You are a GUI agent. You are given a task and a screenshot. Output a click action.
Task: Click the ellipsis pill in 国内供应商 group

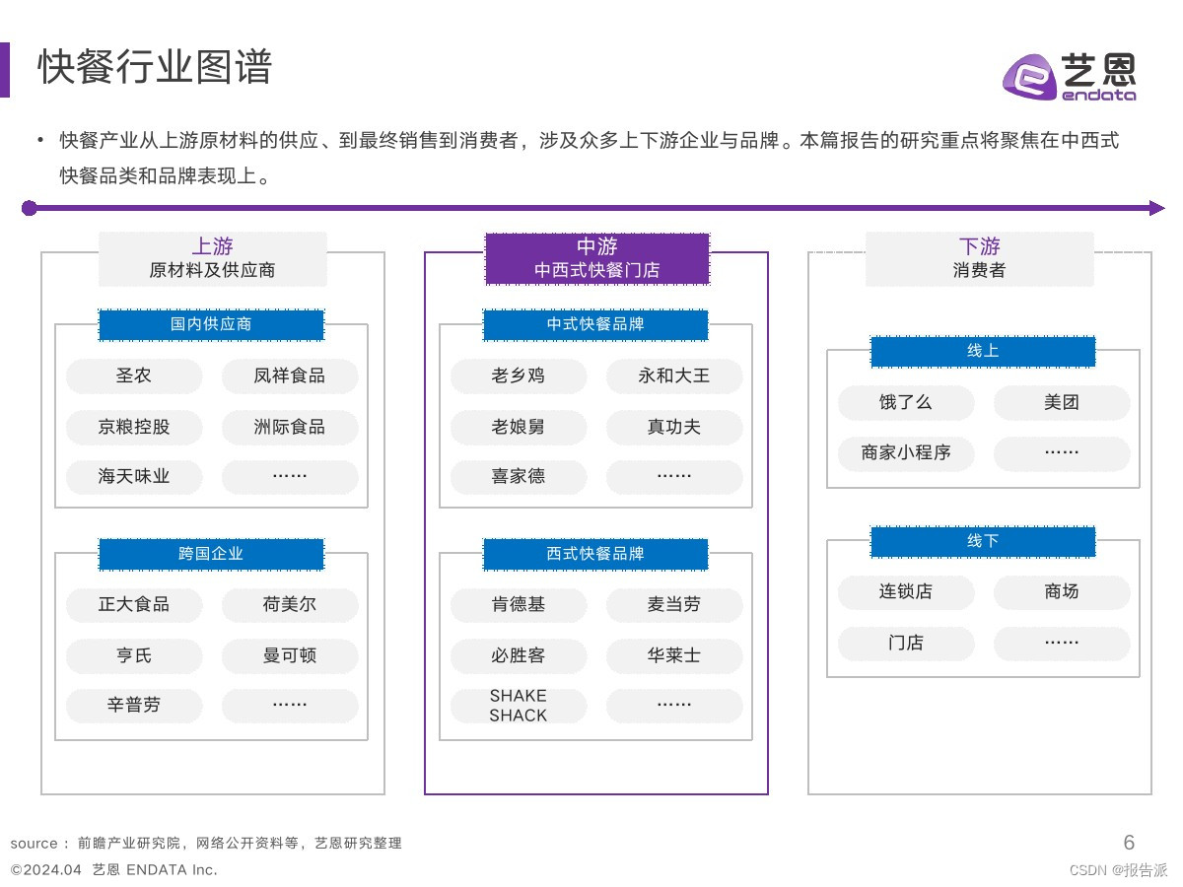[290, 477]
